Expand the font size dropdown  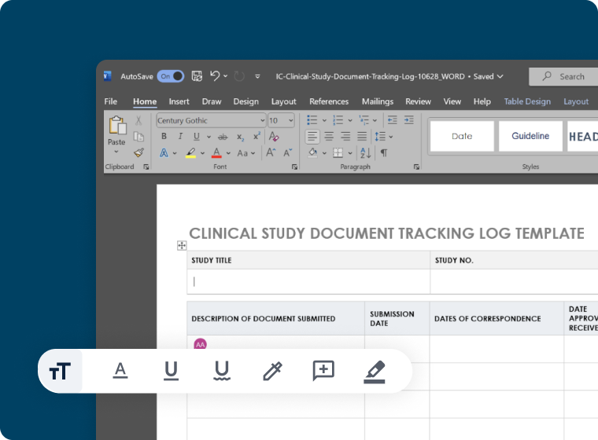click(290, 120)
